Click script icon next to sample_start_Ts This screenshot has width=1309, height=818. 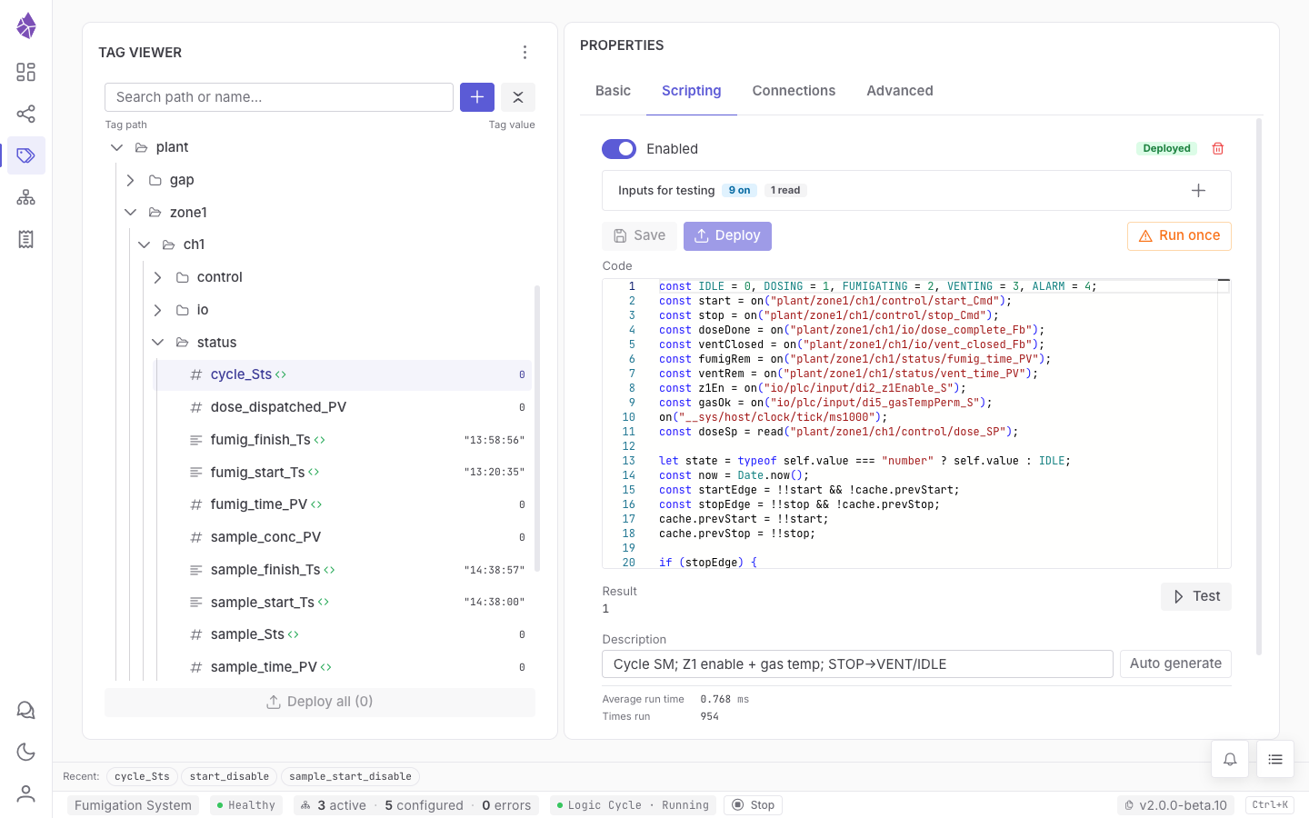(x=324, y=603)
